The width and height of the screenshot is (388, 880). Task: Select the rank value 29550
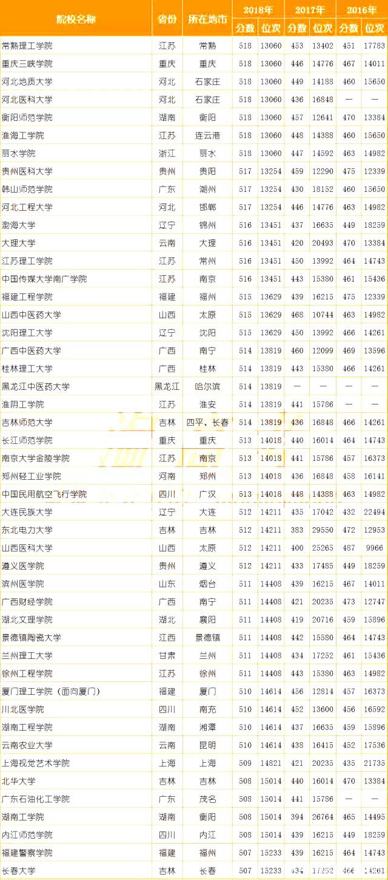click(323, 530)
